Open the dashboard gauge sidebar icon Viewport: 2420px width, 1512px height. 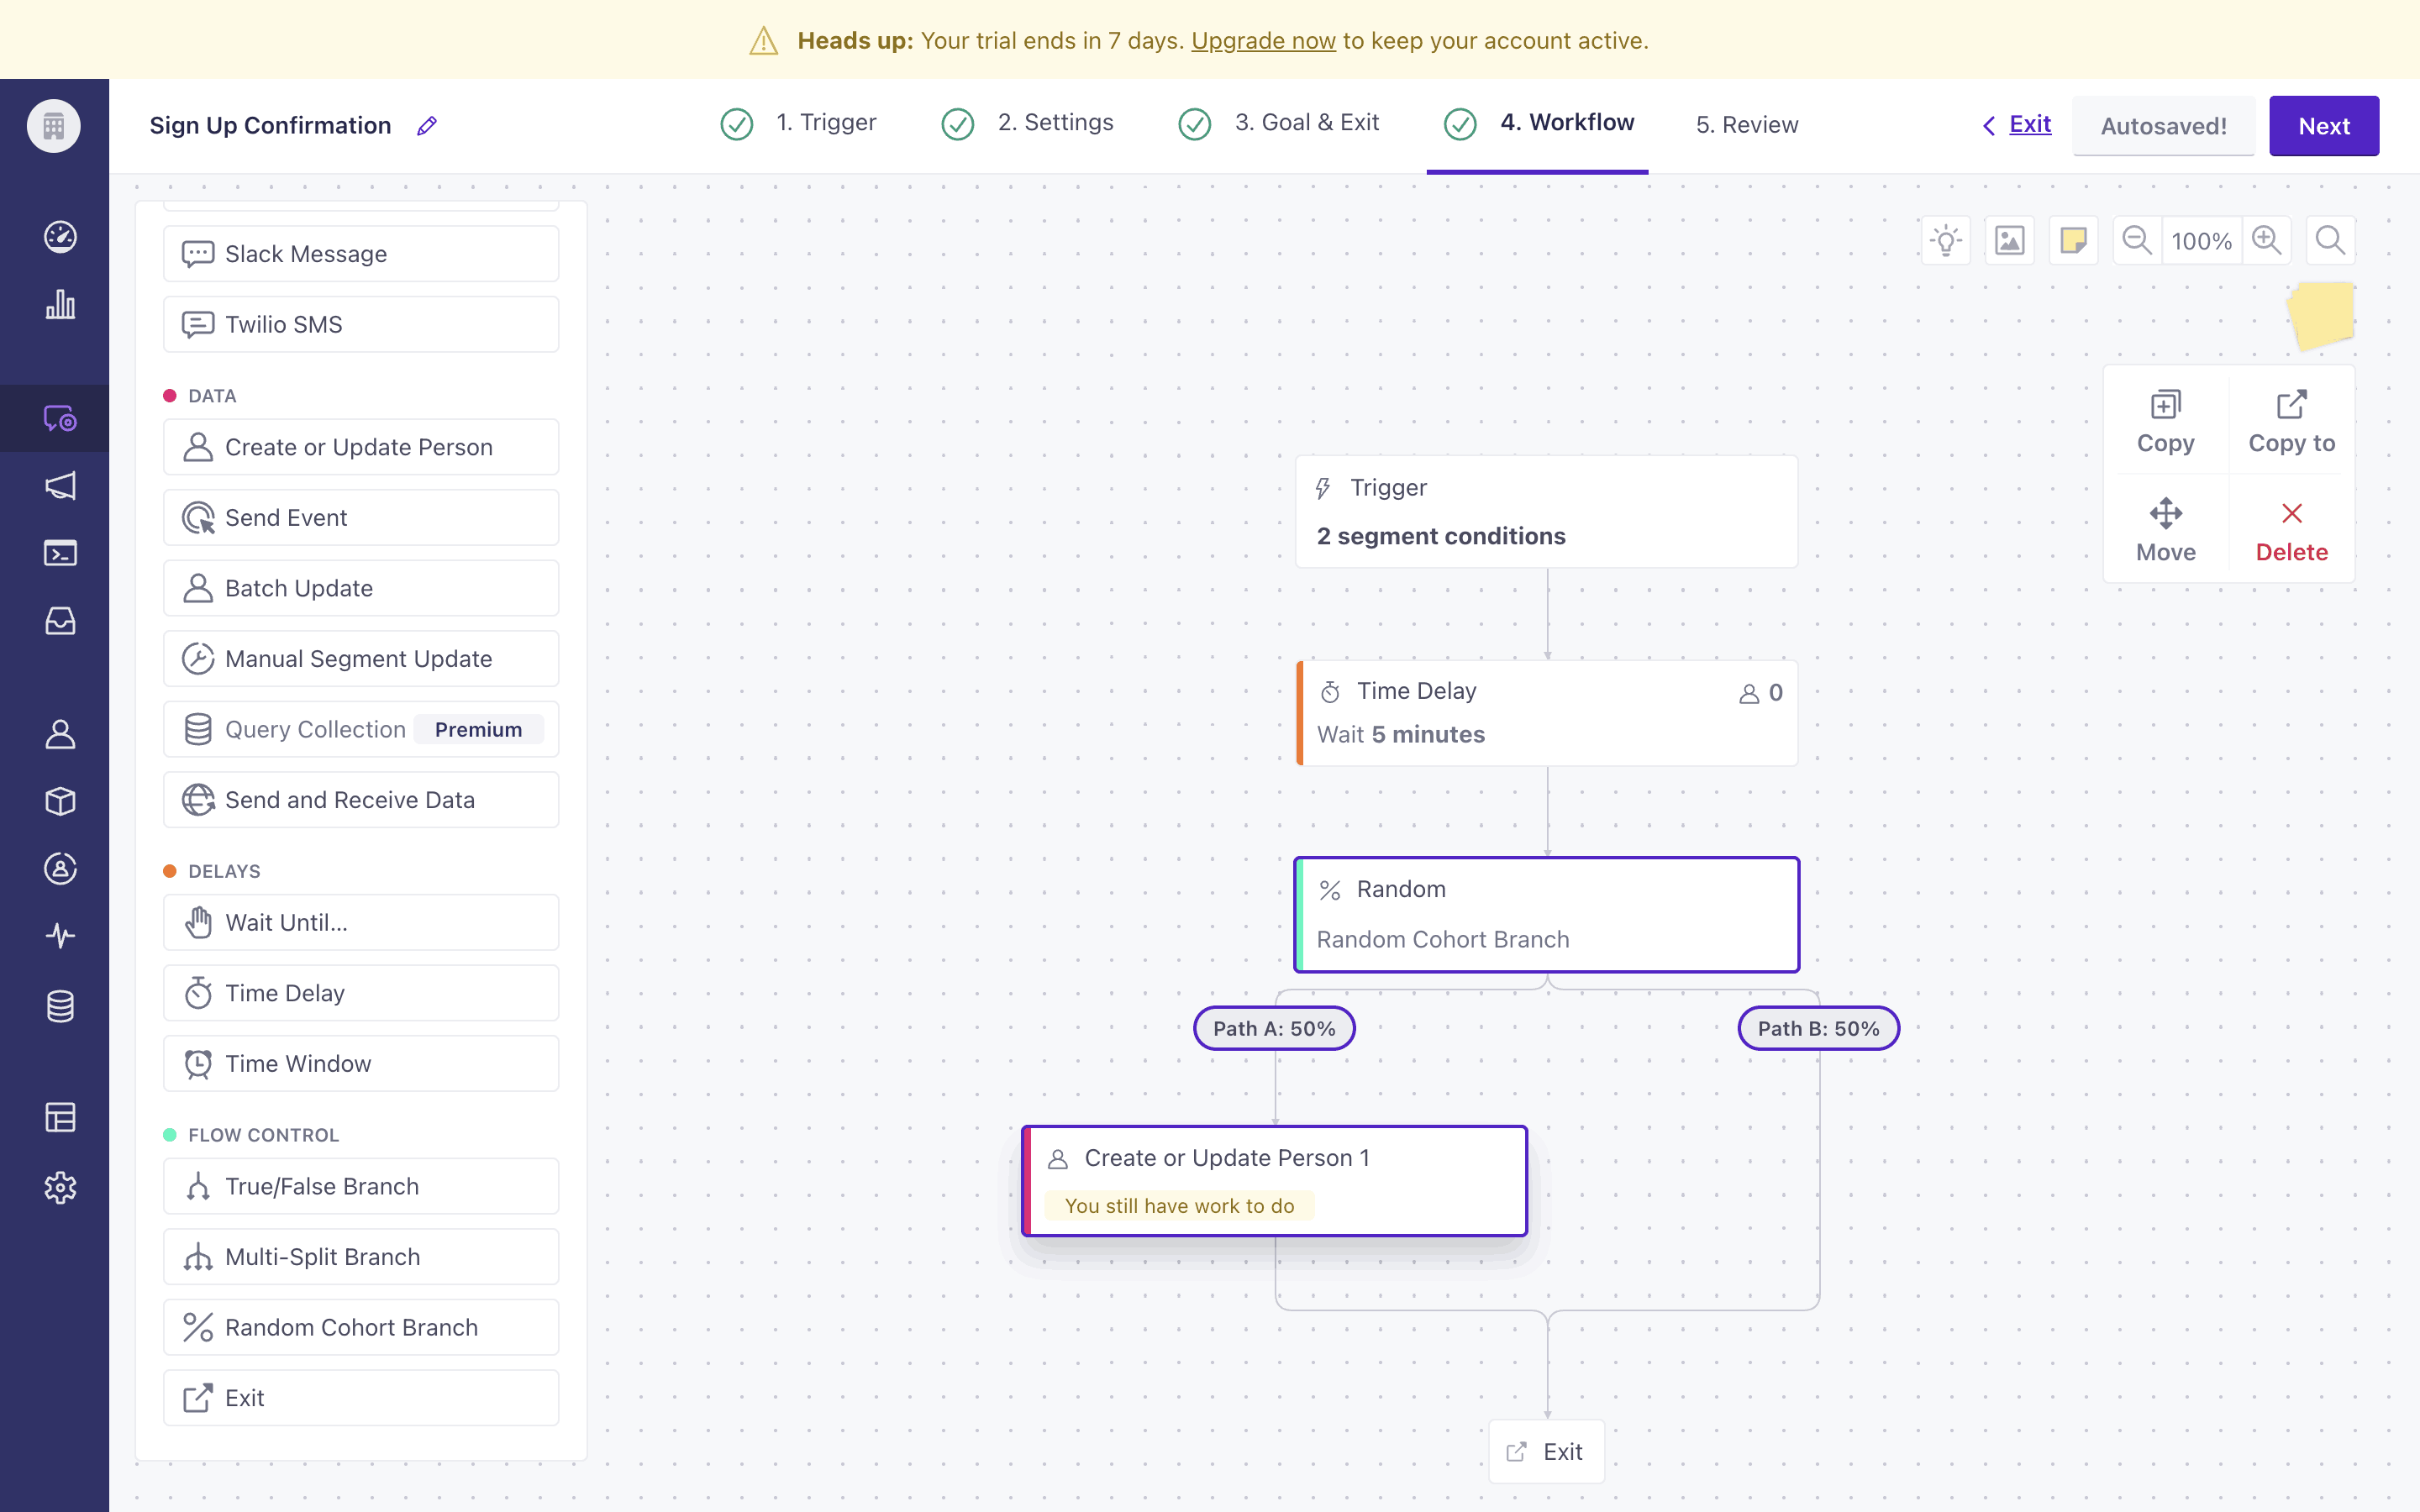point(60,236)
